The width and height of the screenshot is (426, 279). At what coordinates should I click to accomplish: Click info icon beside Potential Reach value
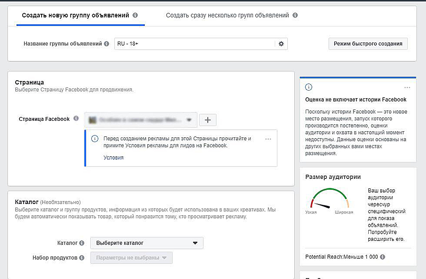click(x=382, y=257)
